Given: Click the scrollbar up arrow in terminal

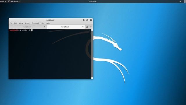Looking at the screenshot, I should coord(92,30).
